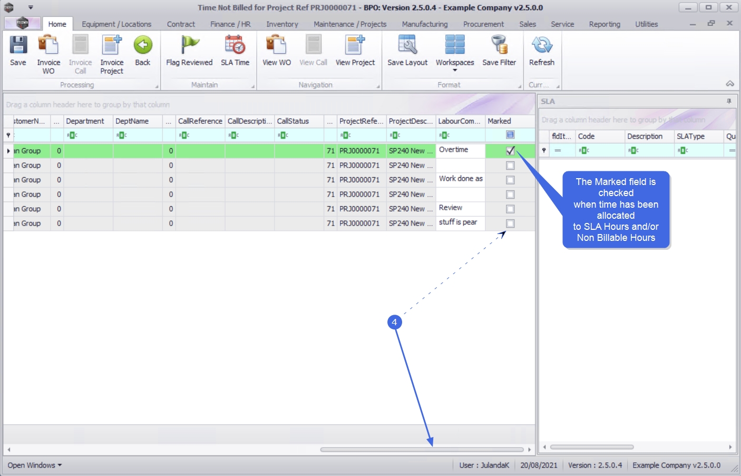The image size is (741, 476).
Task: Click row indicator arrow of Overtime row
Action: tap(8, 151)
